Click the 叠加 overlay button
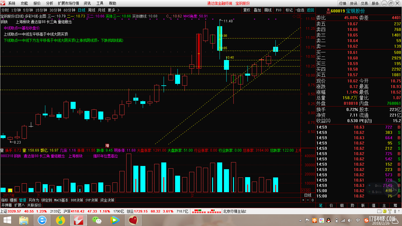The image size is (402, 226). (x=258, y=10)
